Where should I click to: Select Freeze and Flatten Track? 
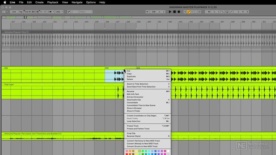pyautogui.click(x=147, y=129)
